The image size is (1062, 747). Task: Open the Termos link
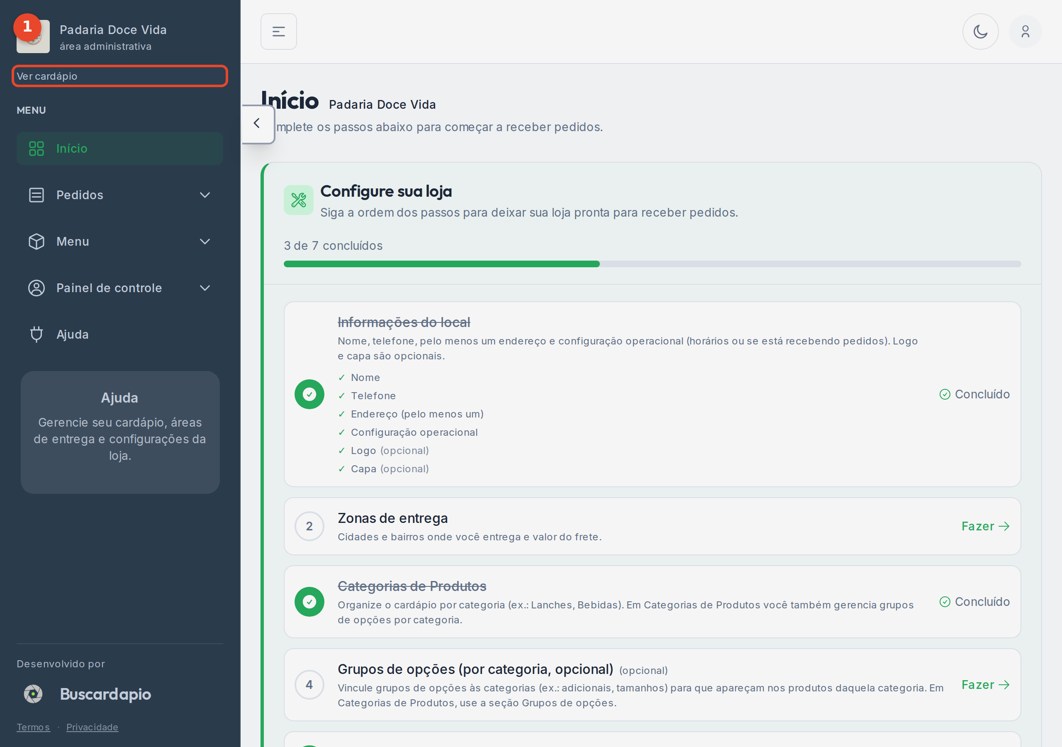[33, 727]
